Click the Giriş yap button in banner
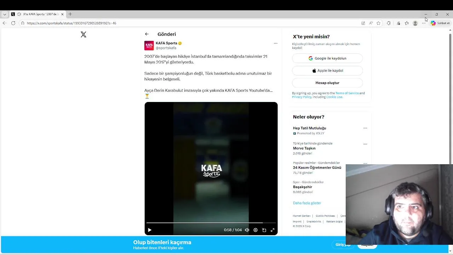Screen dimensions: 453x255 343,245
